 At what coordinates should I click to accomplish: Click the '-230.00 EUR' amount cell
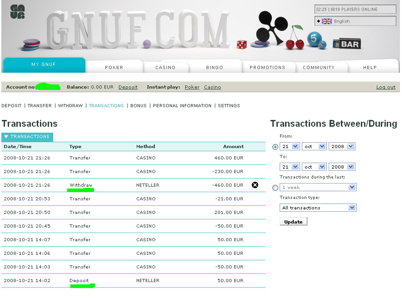coord(228,171)
